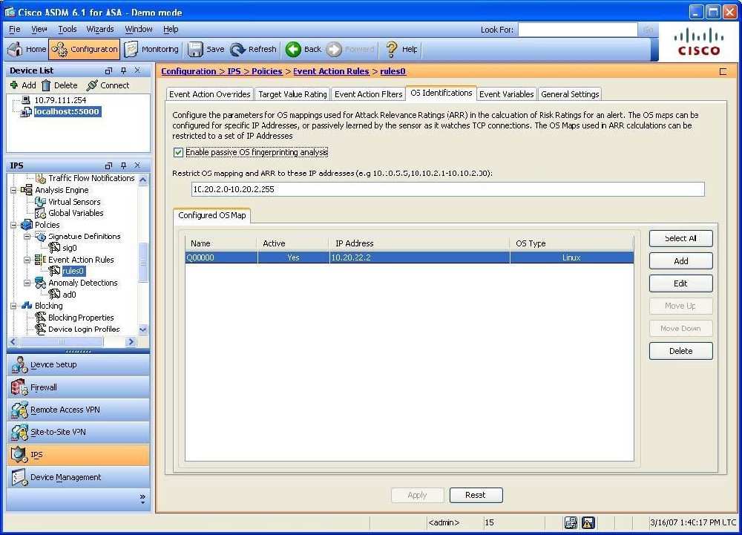The height and width of the screenshot is (535, 742).
Task: Collapse the Signature Definitions node
Action: click(x=27, y=237)
